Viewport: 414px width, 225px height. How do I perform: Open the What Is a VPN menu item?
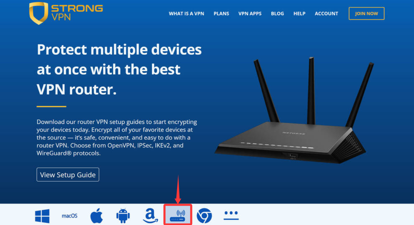pyautogui.click(x=186, y=14)
